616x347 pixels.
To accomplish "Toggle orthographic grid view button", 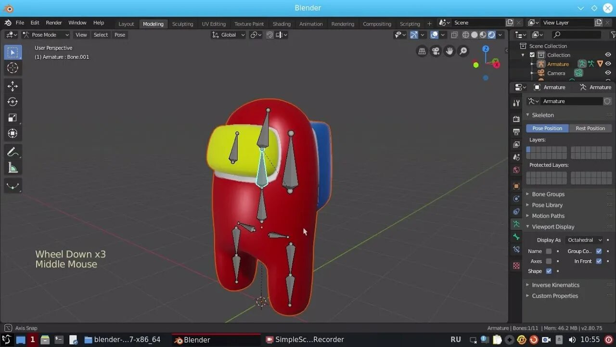I will 422,51.
